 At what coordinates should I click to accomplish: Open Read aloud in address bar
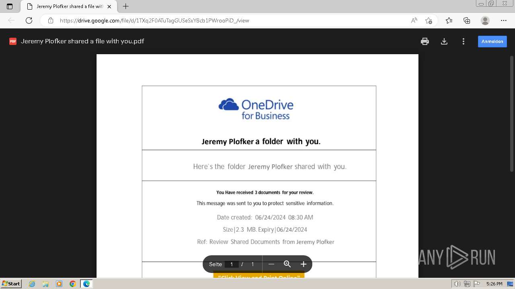coord(414,20)
